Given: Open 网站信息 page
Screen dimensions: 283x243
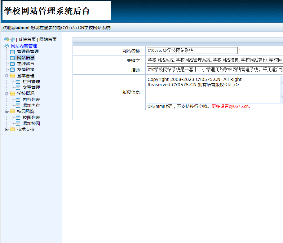Looking at the screenshot, I should [26, 58].
